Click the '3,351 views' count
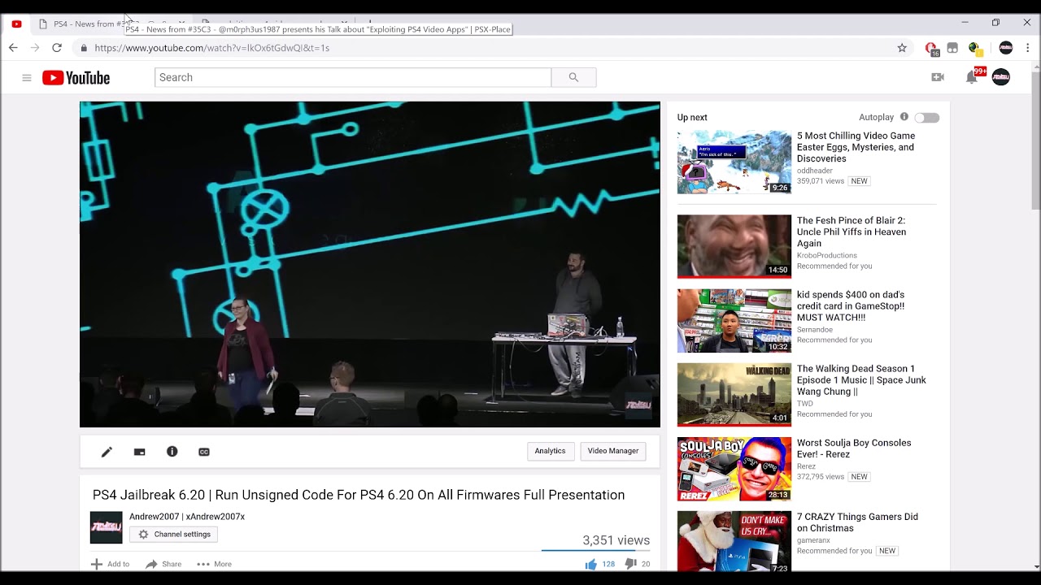The width and height of the screenshot is (1041, 585). click(x=616, y=540)
